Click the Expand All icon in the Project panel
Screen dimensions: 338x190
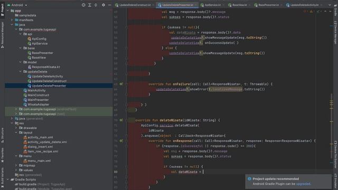coord(90,5)
